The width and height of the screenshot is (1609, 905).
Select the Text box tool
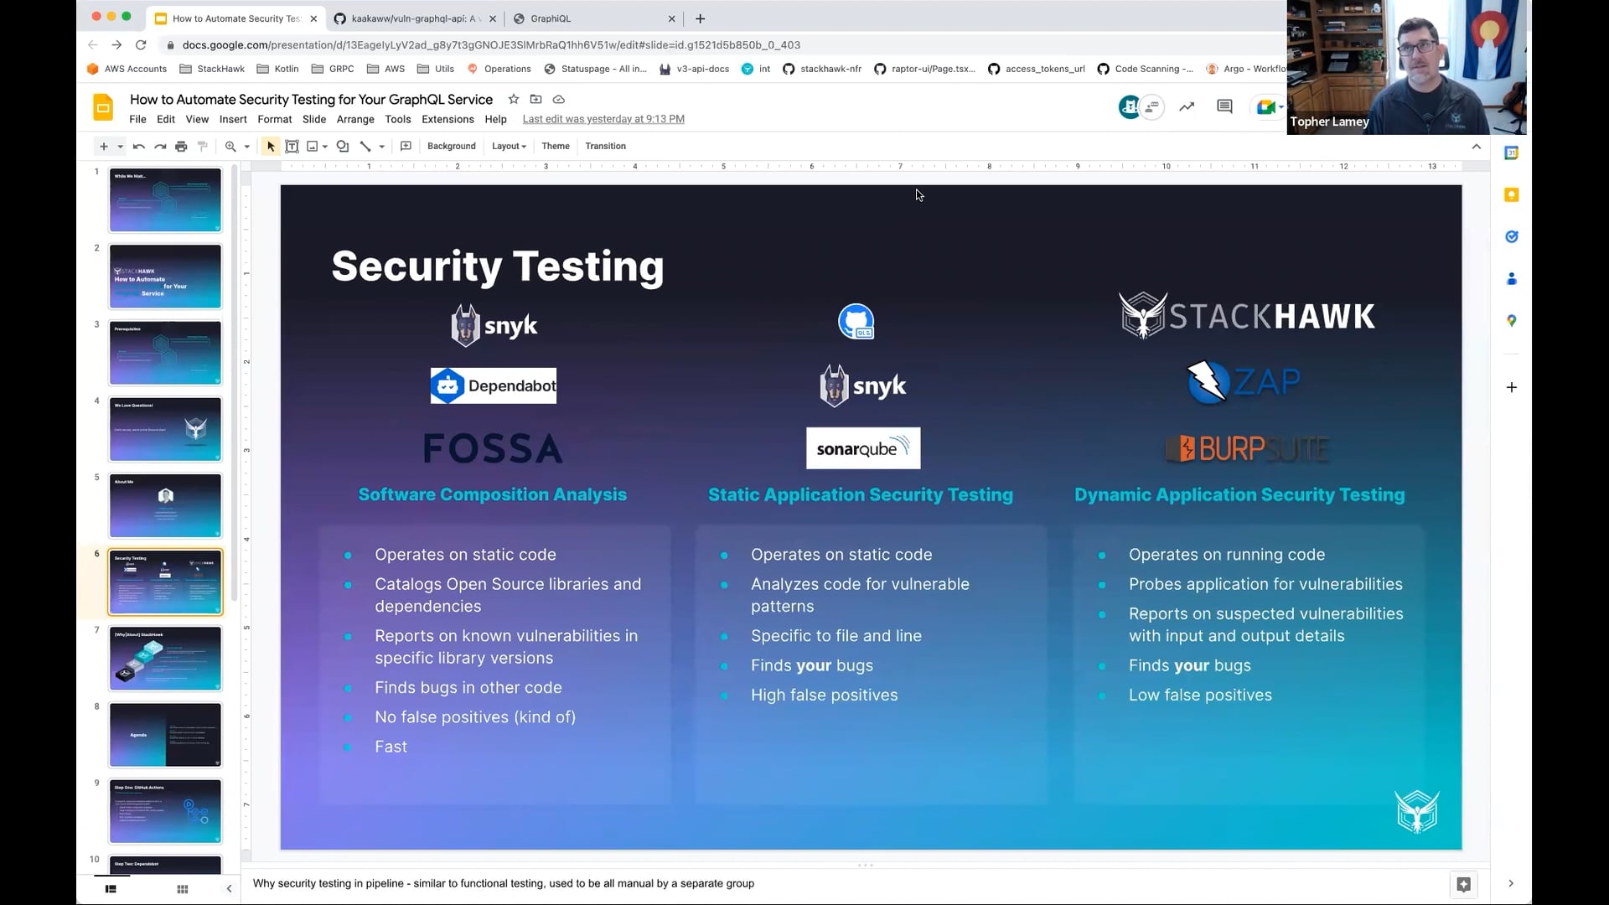[x=292, y=146]
